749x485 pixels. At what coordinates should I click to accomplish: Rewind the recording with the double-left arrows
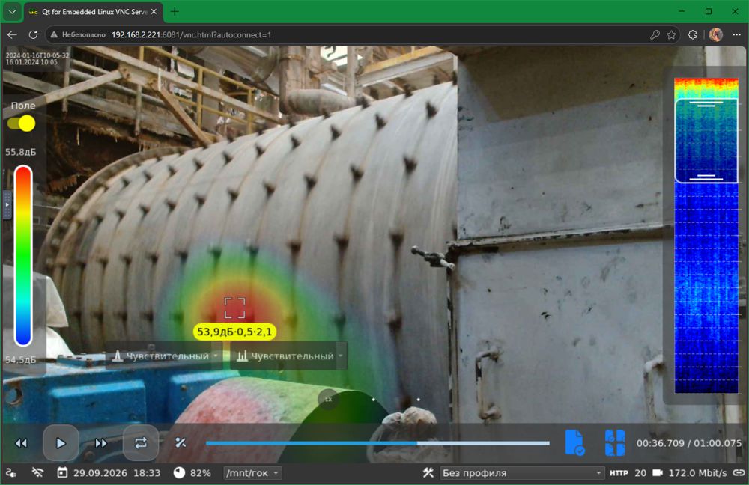(x=21, y=444)
